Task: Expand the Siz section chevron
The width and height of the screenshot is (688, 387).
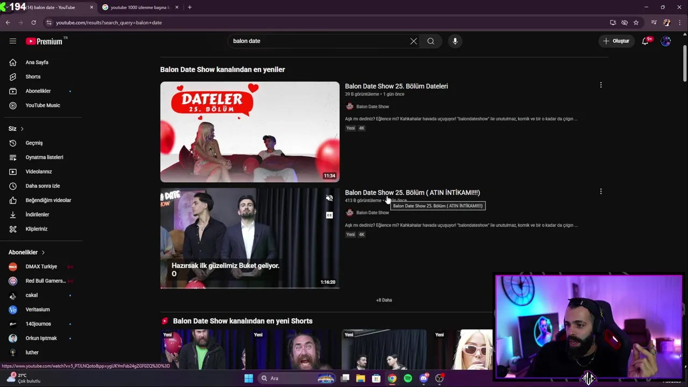Action: tap(22, 128)
